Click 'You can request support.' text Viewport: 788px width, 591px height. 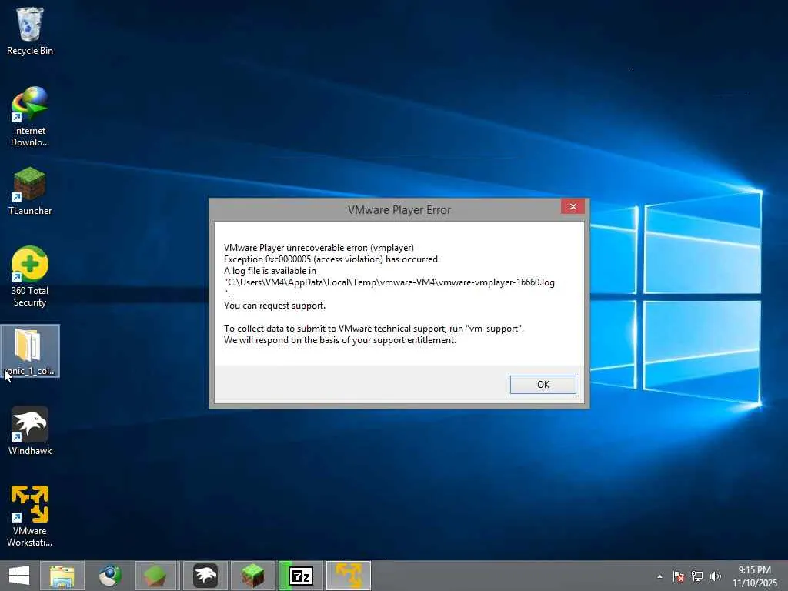pyautogui.click(x=275, y=306)
